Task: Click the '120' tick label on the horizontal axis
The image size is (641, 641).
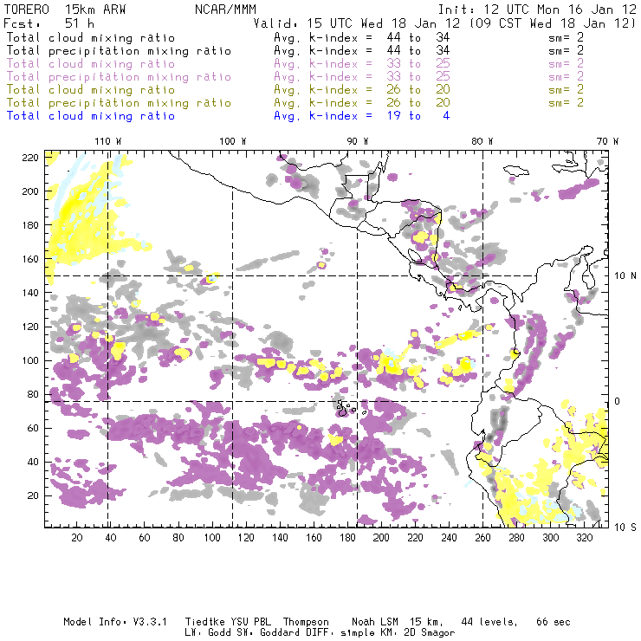Action: pyautogui.click(x=246, y=538)
